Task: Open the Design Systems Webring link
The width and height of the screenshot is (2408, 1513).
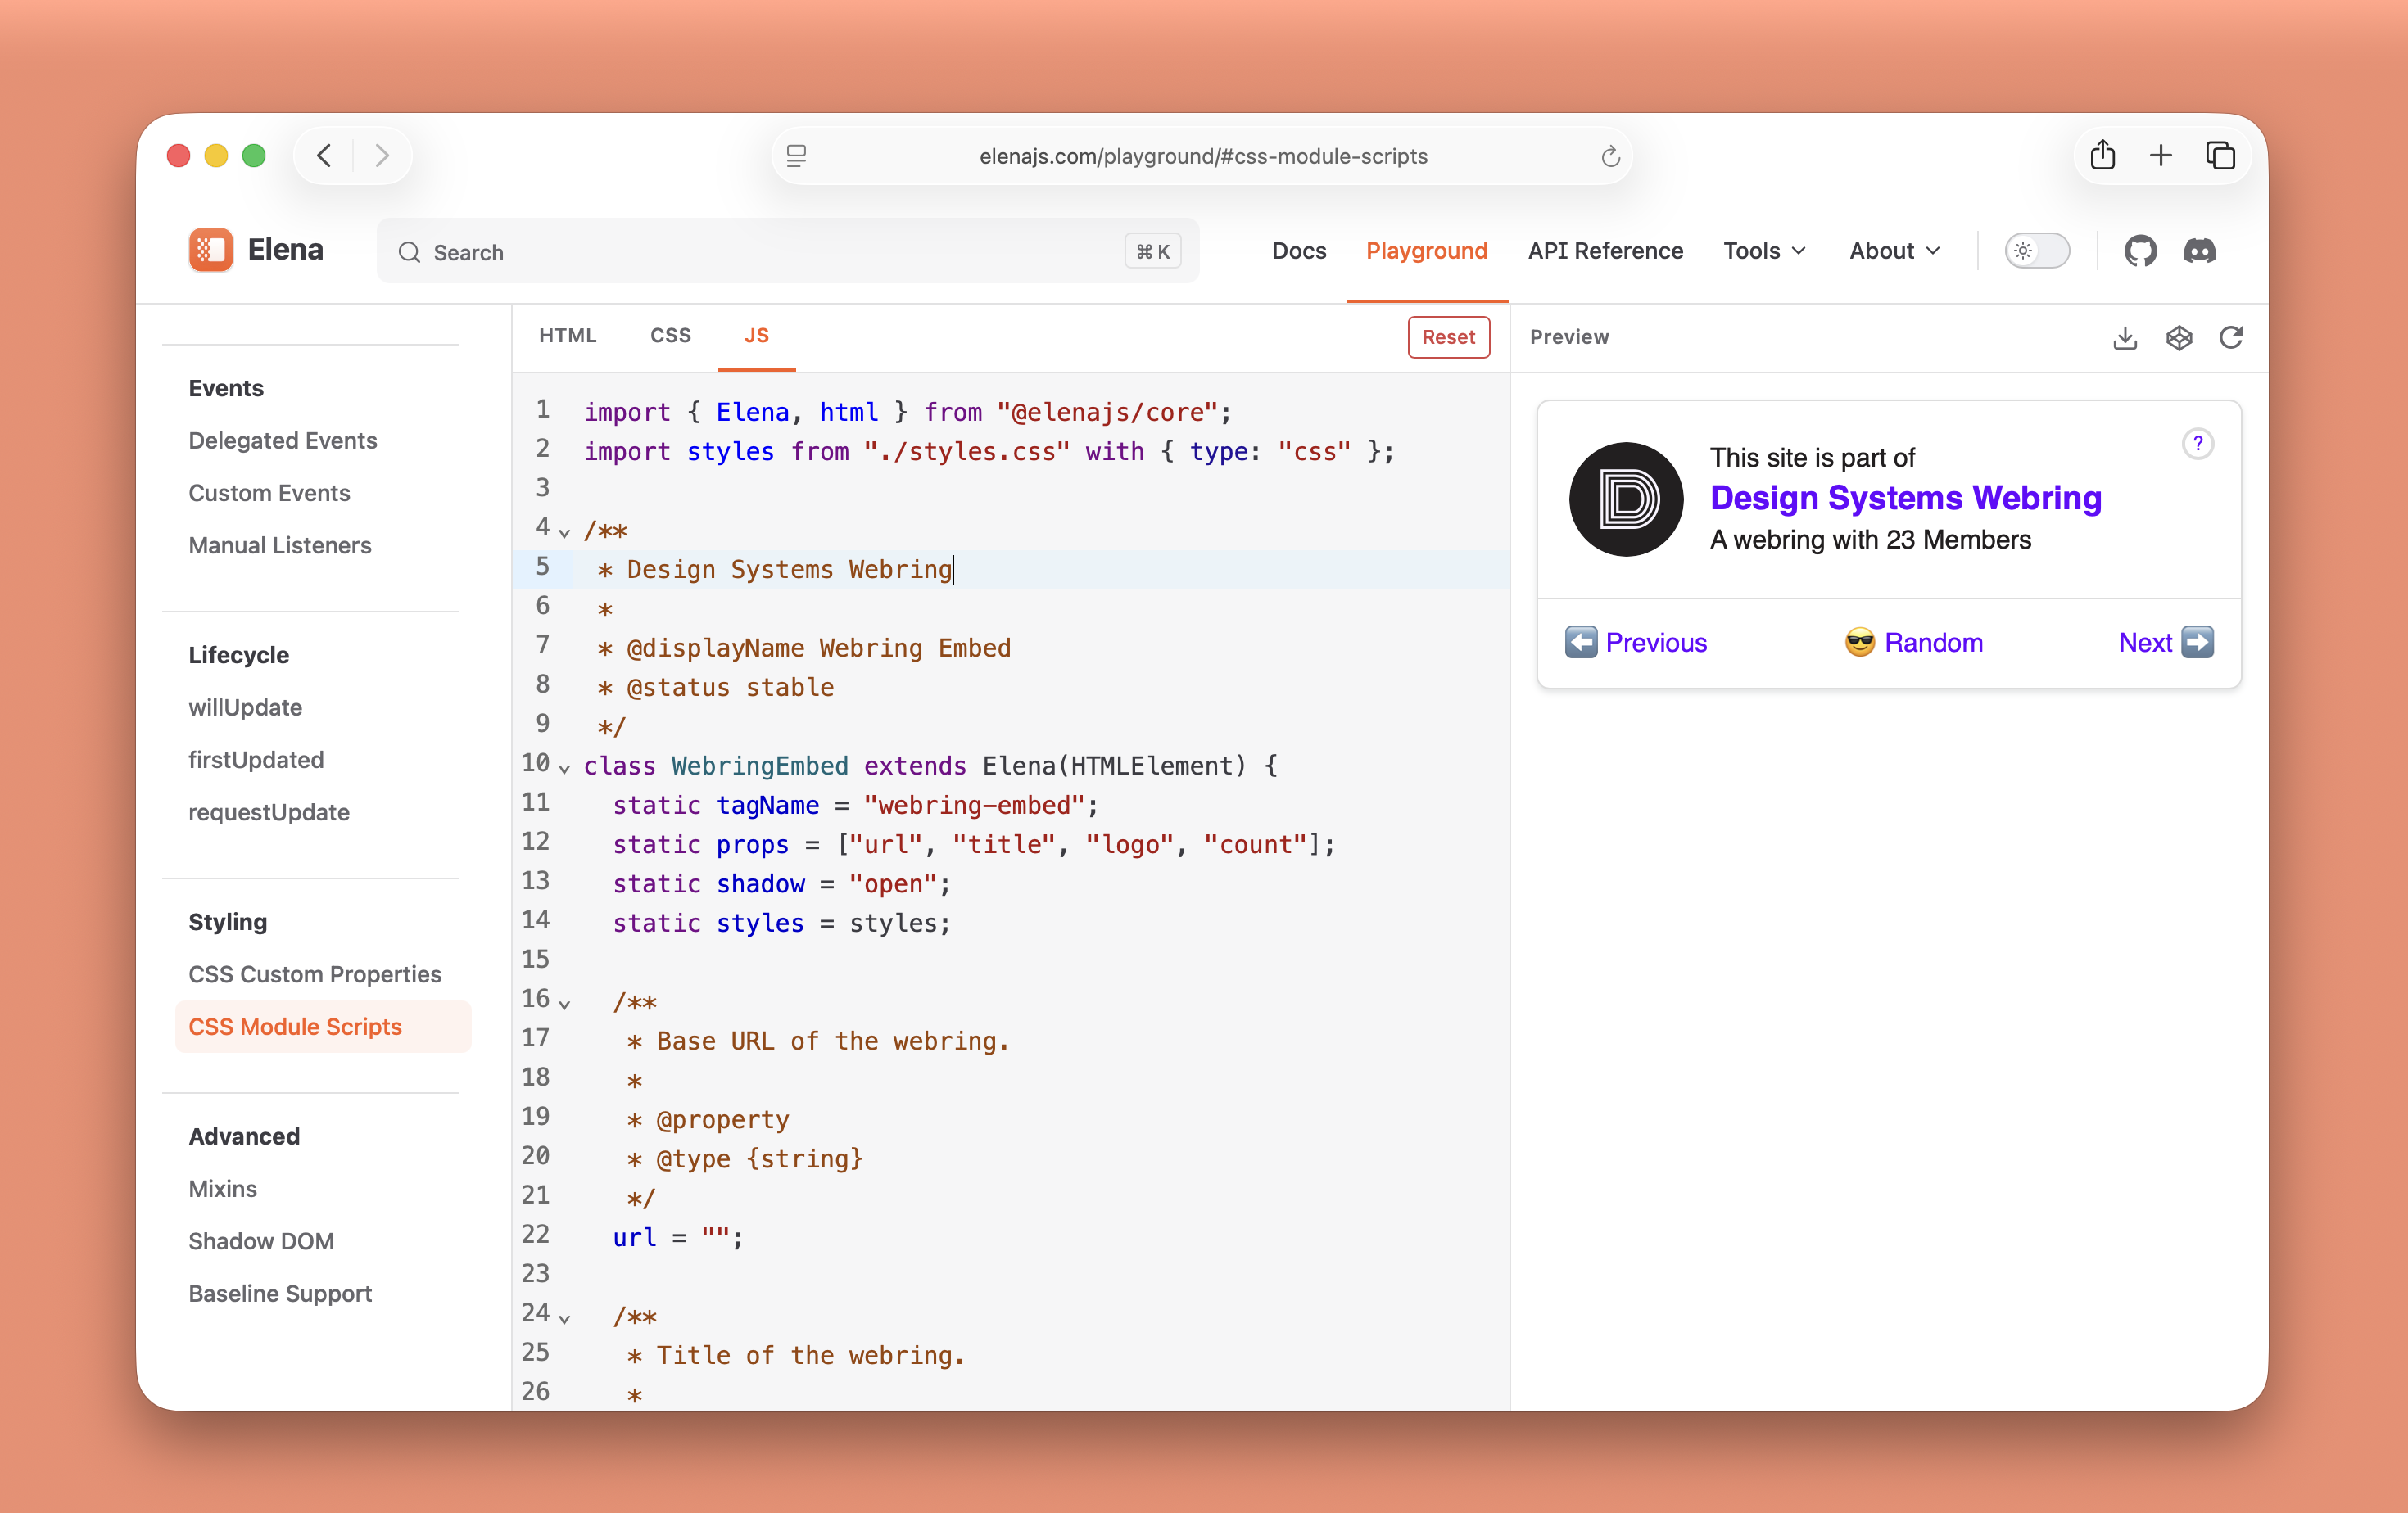Action: [1905, 498]
